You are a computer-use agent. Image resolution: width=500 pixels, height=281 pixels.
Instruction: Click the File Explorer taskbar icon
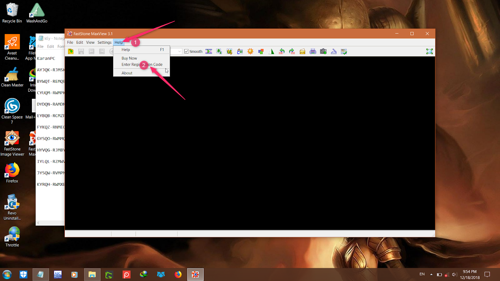click(92, 274)
